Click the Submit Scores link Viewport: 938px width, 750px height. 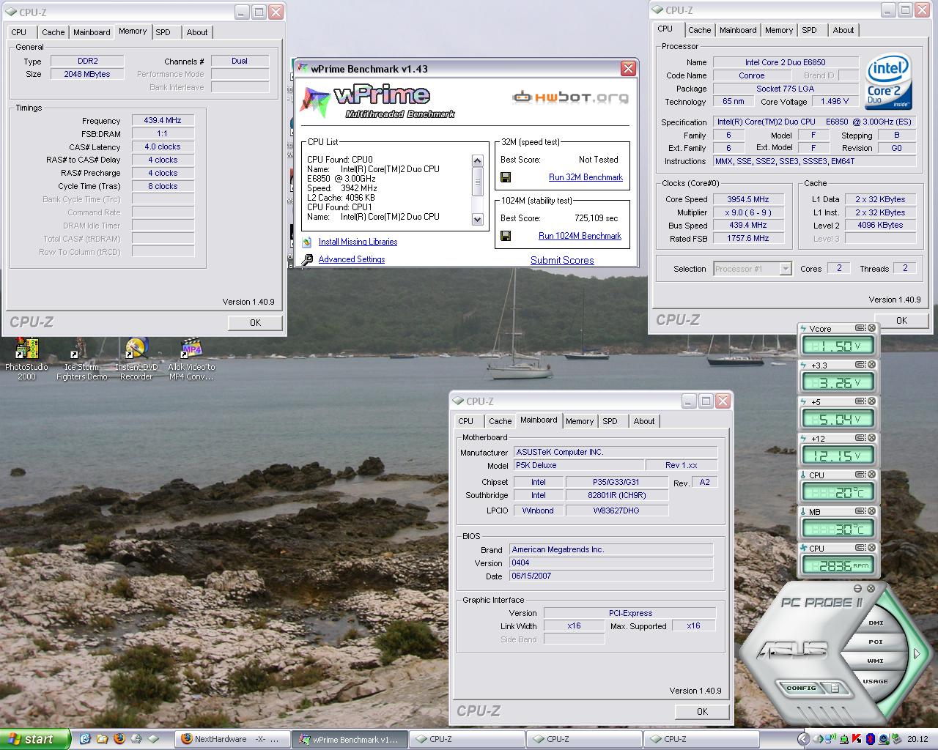tap(562, 260)
